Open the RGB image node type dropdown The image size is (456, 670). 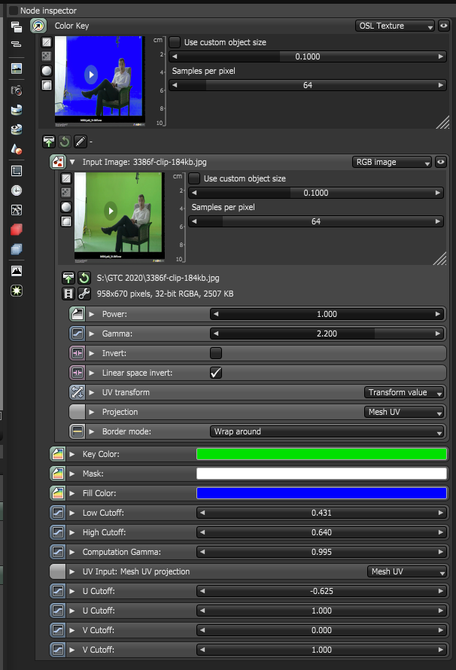point(391,162)
